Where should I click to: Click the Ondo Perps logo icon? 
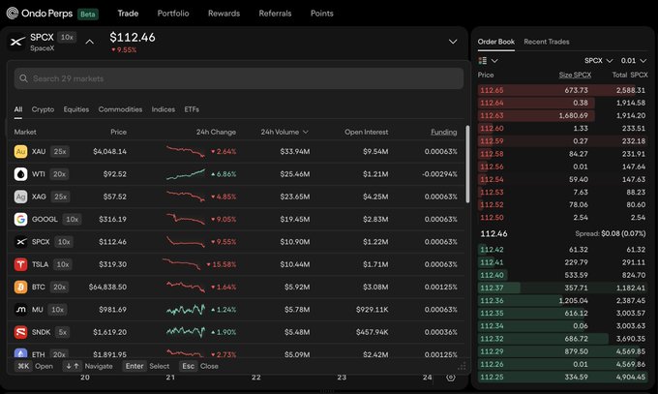pos(13,14)
